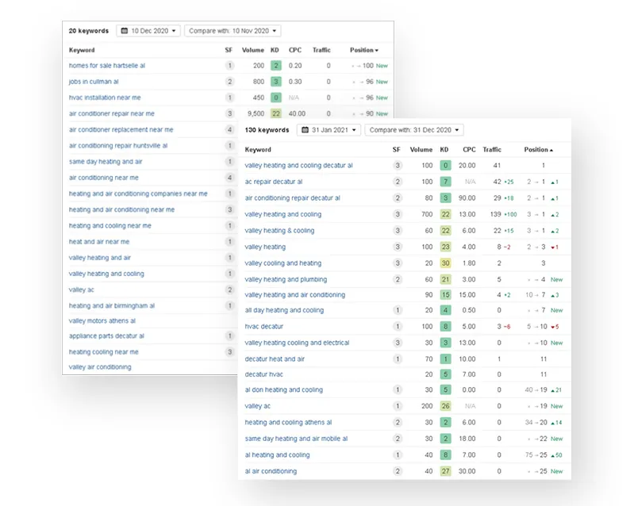Open keyword 'jobs in cullman al'
Viewport: 634px width, 506px height.
pos(94,82)
